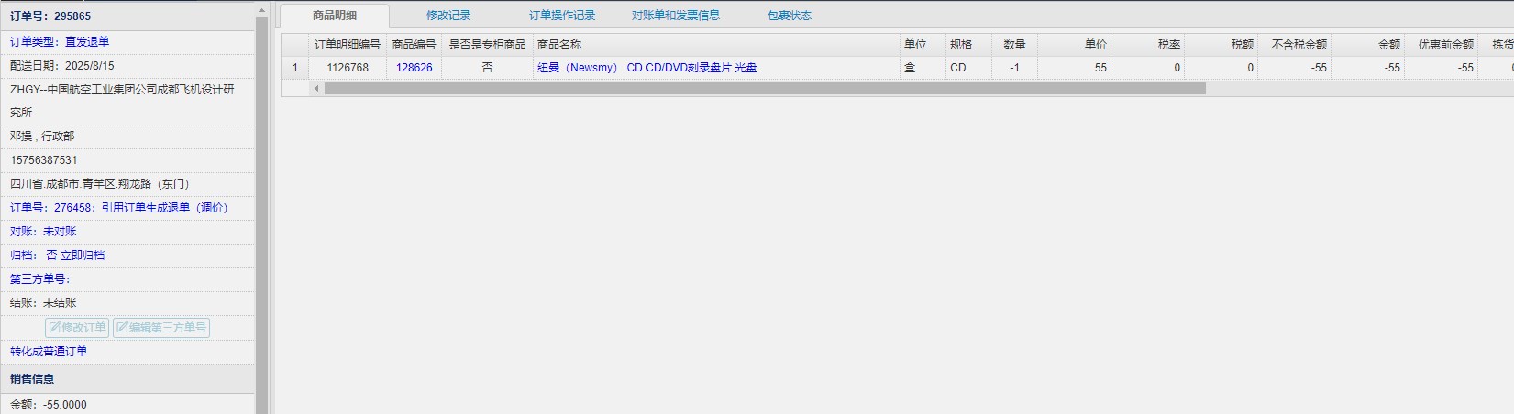1514x414 pixels.
Task: Open the 纽曼 (Newsmy) CD product link
Action: [x=646, y=68]
